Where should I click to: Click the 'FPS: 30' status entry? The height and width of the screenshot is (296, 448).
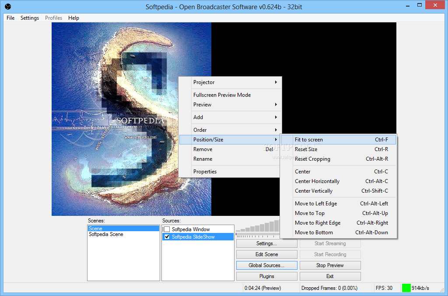tap(384, 288)
